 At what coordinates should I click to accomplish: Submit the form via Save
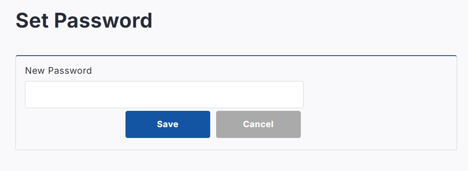pyautogui.click(x=168, y=124)
